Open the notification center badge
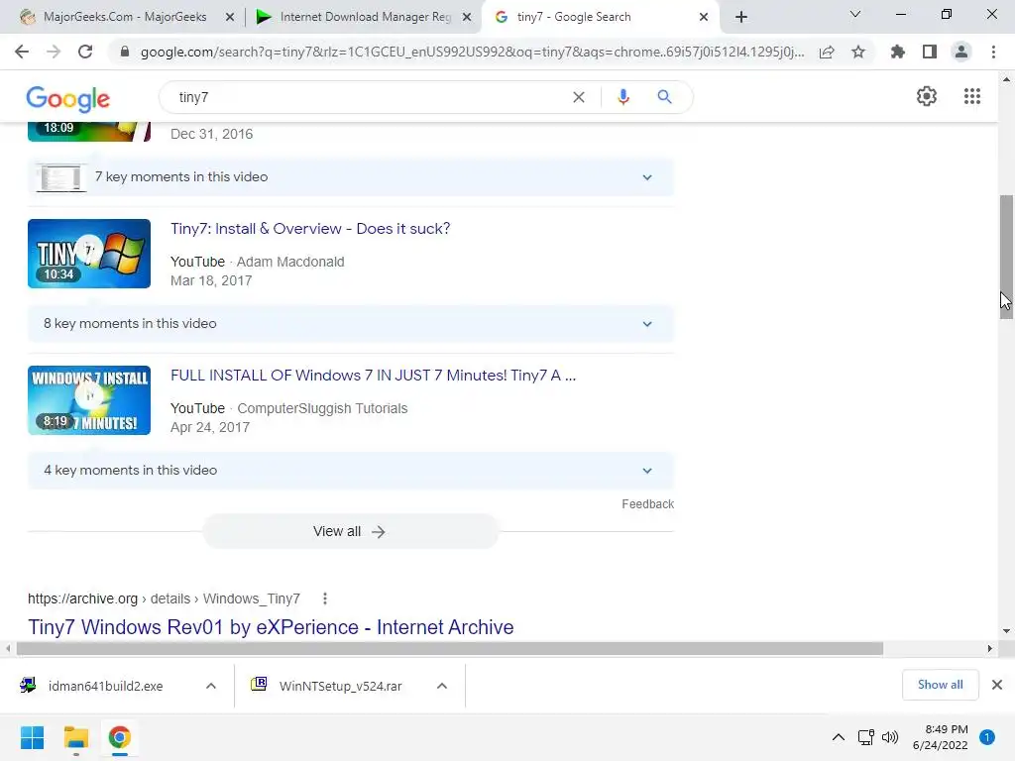Image resolution: width=1015 pixels, height=761 pixels. click(x=987, y=737)
